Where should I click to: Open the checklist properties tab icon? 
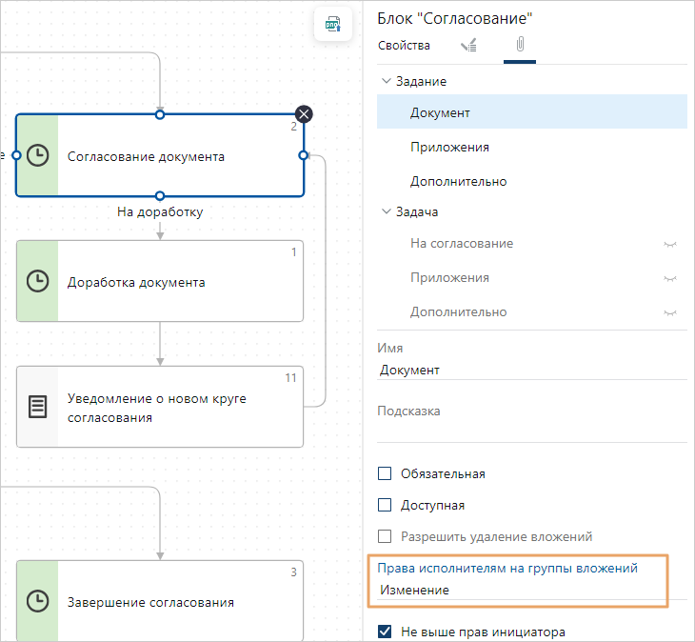pos(468,45)
